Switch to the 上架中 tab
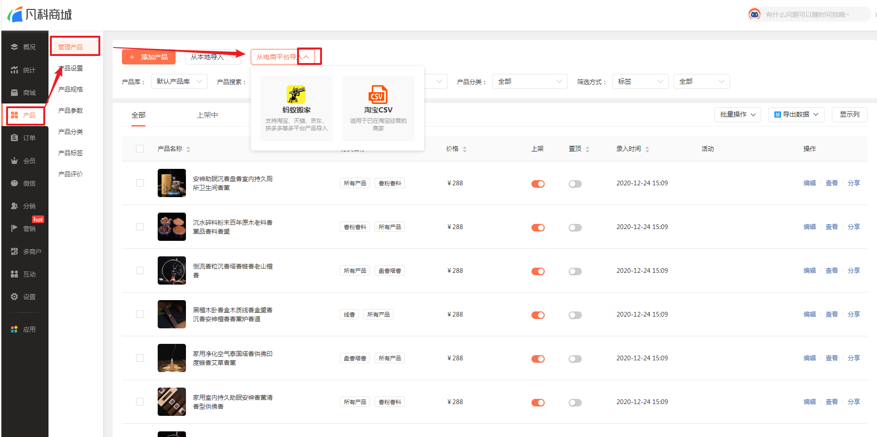This screenshot has width=877, height=437. pyautogui.click(x=208, y=115)
